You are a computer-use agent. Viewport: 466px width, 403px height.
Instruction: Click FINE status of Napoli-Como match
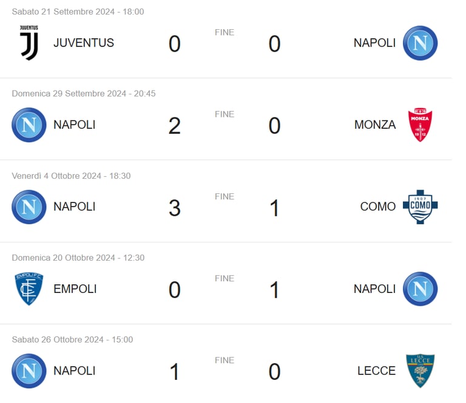[225, 196]
